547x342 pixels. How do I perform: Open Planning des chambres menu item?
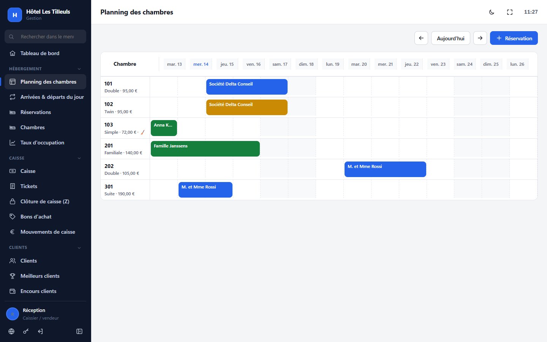click(45, 82)
